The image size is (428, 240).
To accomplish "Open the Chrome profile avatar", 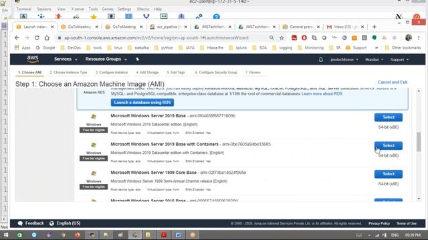I will (x=409, y=38).
